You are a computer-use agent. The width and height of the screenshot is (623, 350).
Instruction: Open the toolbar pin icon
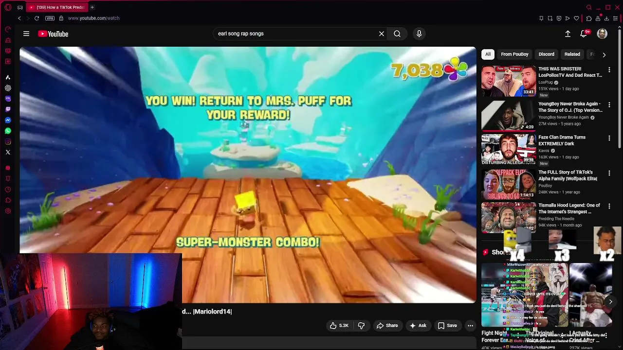(x=541, y=18)
